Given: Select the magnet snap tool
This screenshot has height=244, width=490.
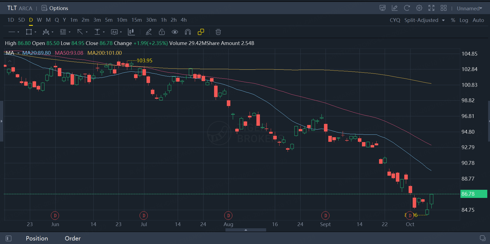Looking at the screenshot, I should point(188,32).
